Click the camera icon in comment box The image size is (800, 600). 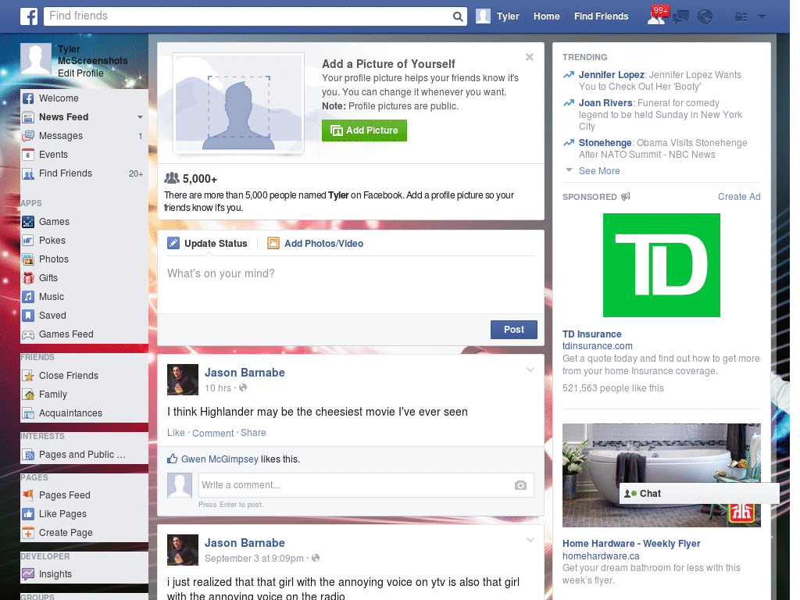(x=520, y=485)
